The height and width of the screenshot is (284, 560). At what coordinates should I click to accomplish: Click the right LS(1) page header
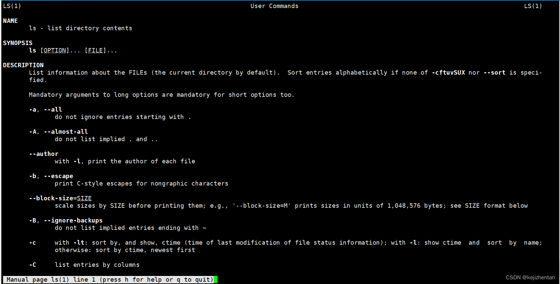[533, 6]
